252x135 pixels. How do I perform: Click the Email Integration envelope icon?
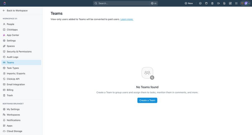(4, 85)
